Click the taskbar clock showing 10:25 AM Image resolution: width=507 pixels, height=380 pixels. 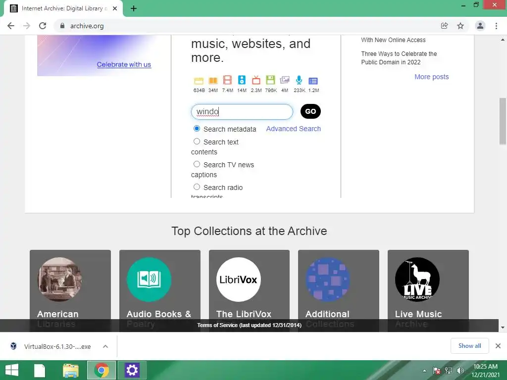click(x=485, y=370)
